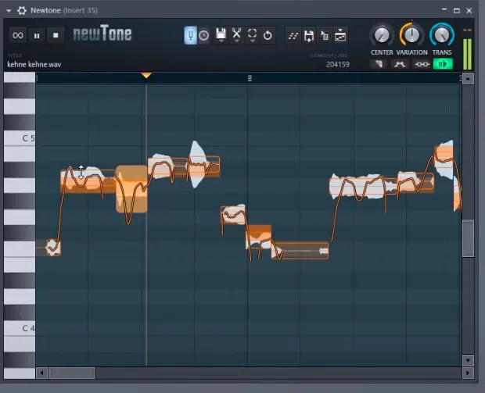
Task: Click the convert to score icon
Action: (293, 35)
